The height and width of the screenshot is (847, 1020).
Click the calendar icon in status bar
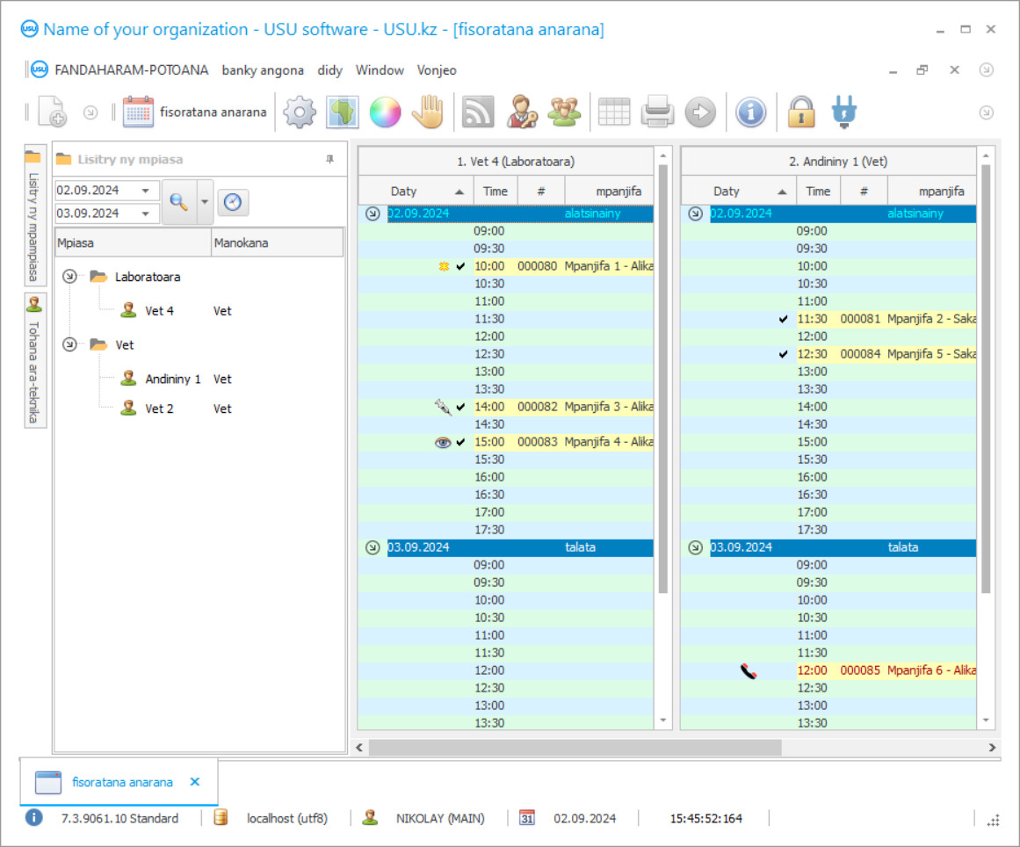click(526, 818)
